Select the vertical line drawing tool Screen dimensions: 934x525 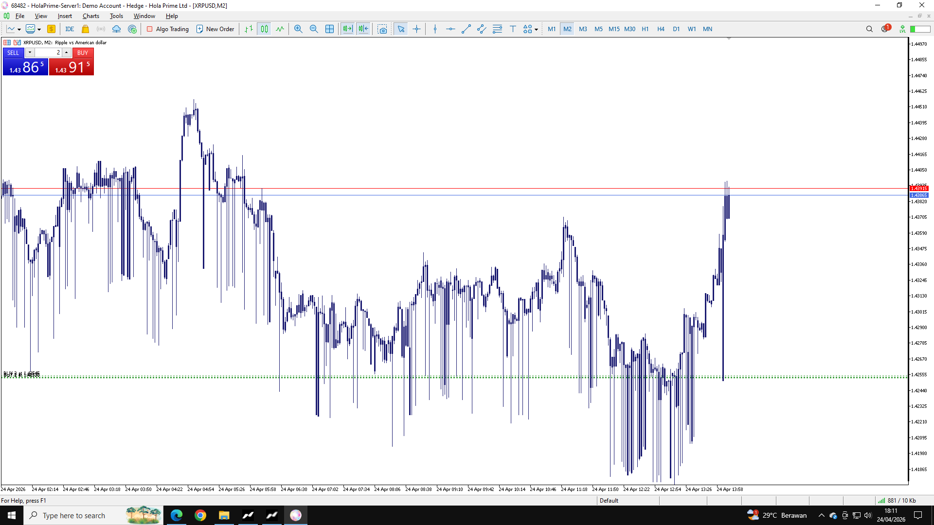pos(435,29)
